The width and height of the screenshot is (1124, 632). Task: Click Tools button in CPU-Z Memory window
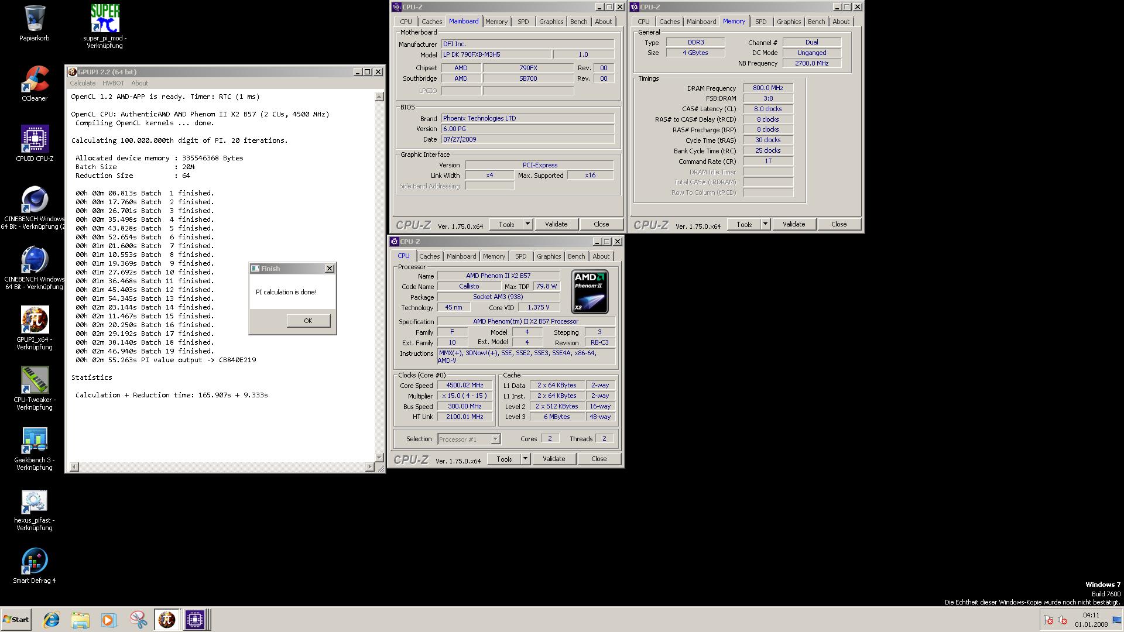[x=744, y=224]
